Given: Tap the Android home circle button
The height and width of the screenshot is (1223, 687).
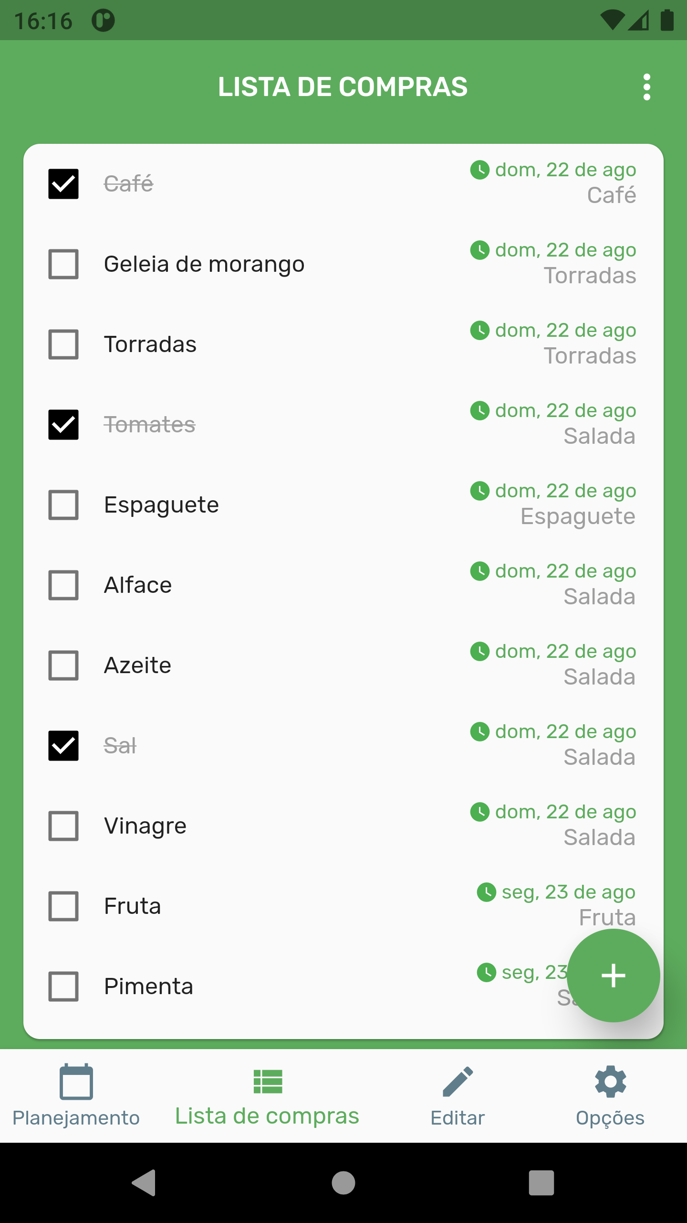Looking at the screenshot, I should pyautogui.click(x=343, y=1183).
